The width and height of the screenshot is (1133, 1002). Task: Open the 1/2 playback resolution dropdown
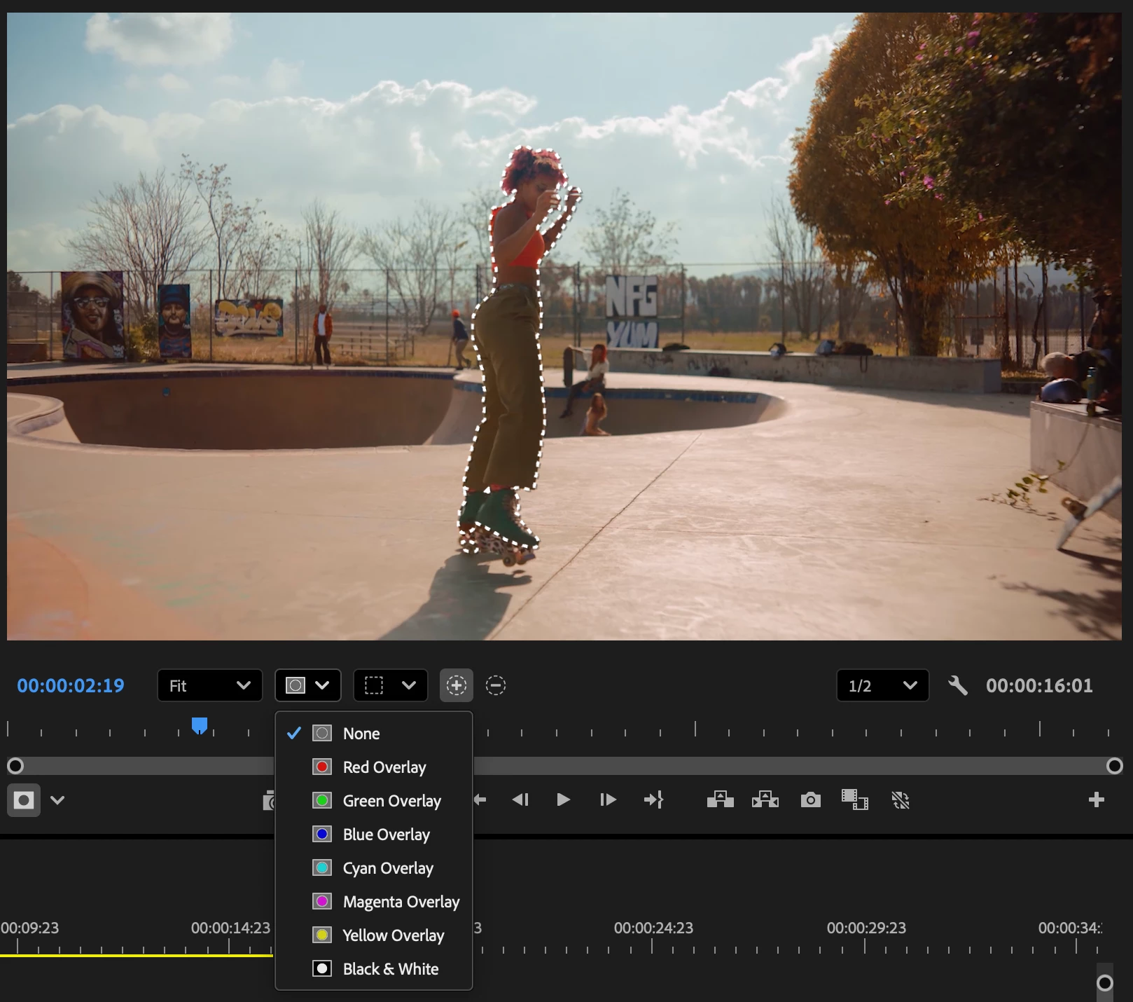[882, 685]
